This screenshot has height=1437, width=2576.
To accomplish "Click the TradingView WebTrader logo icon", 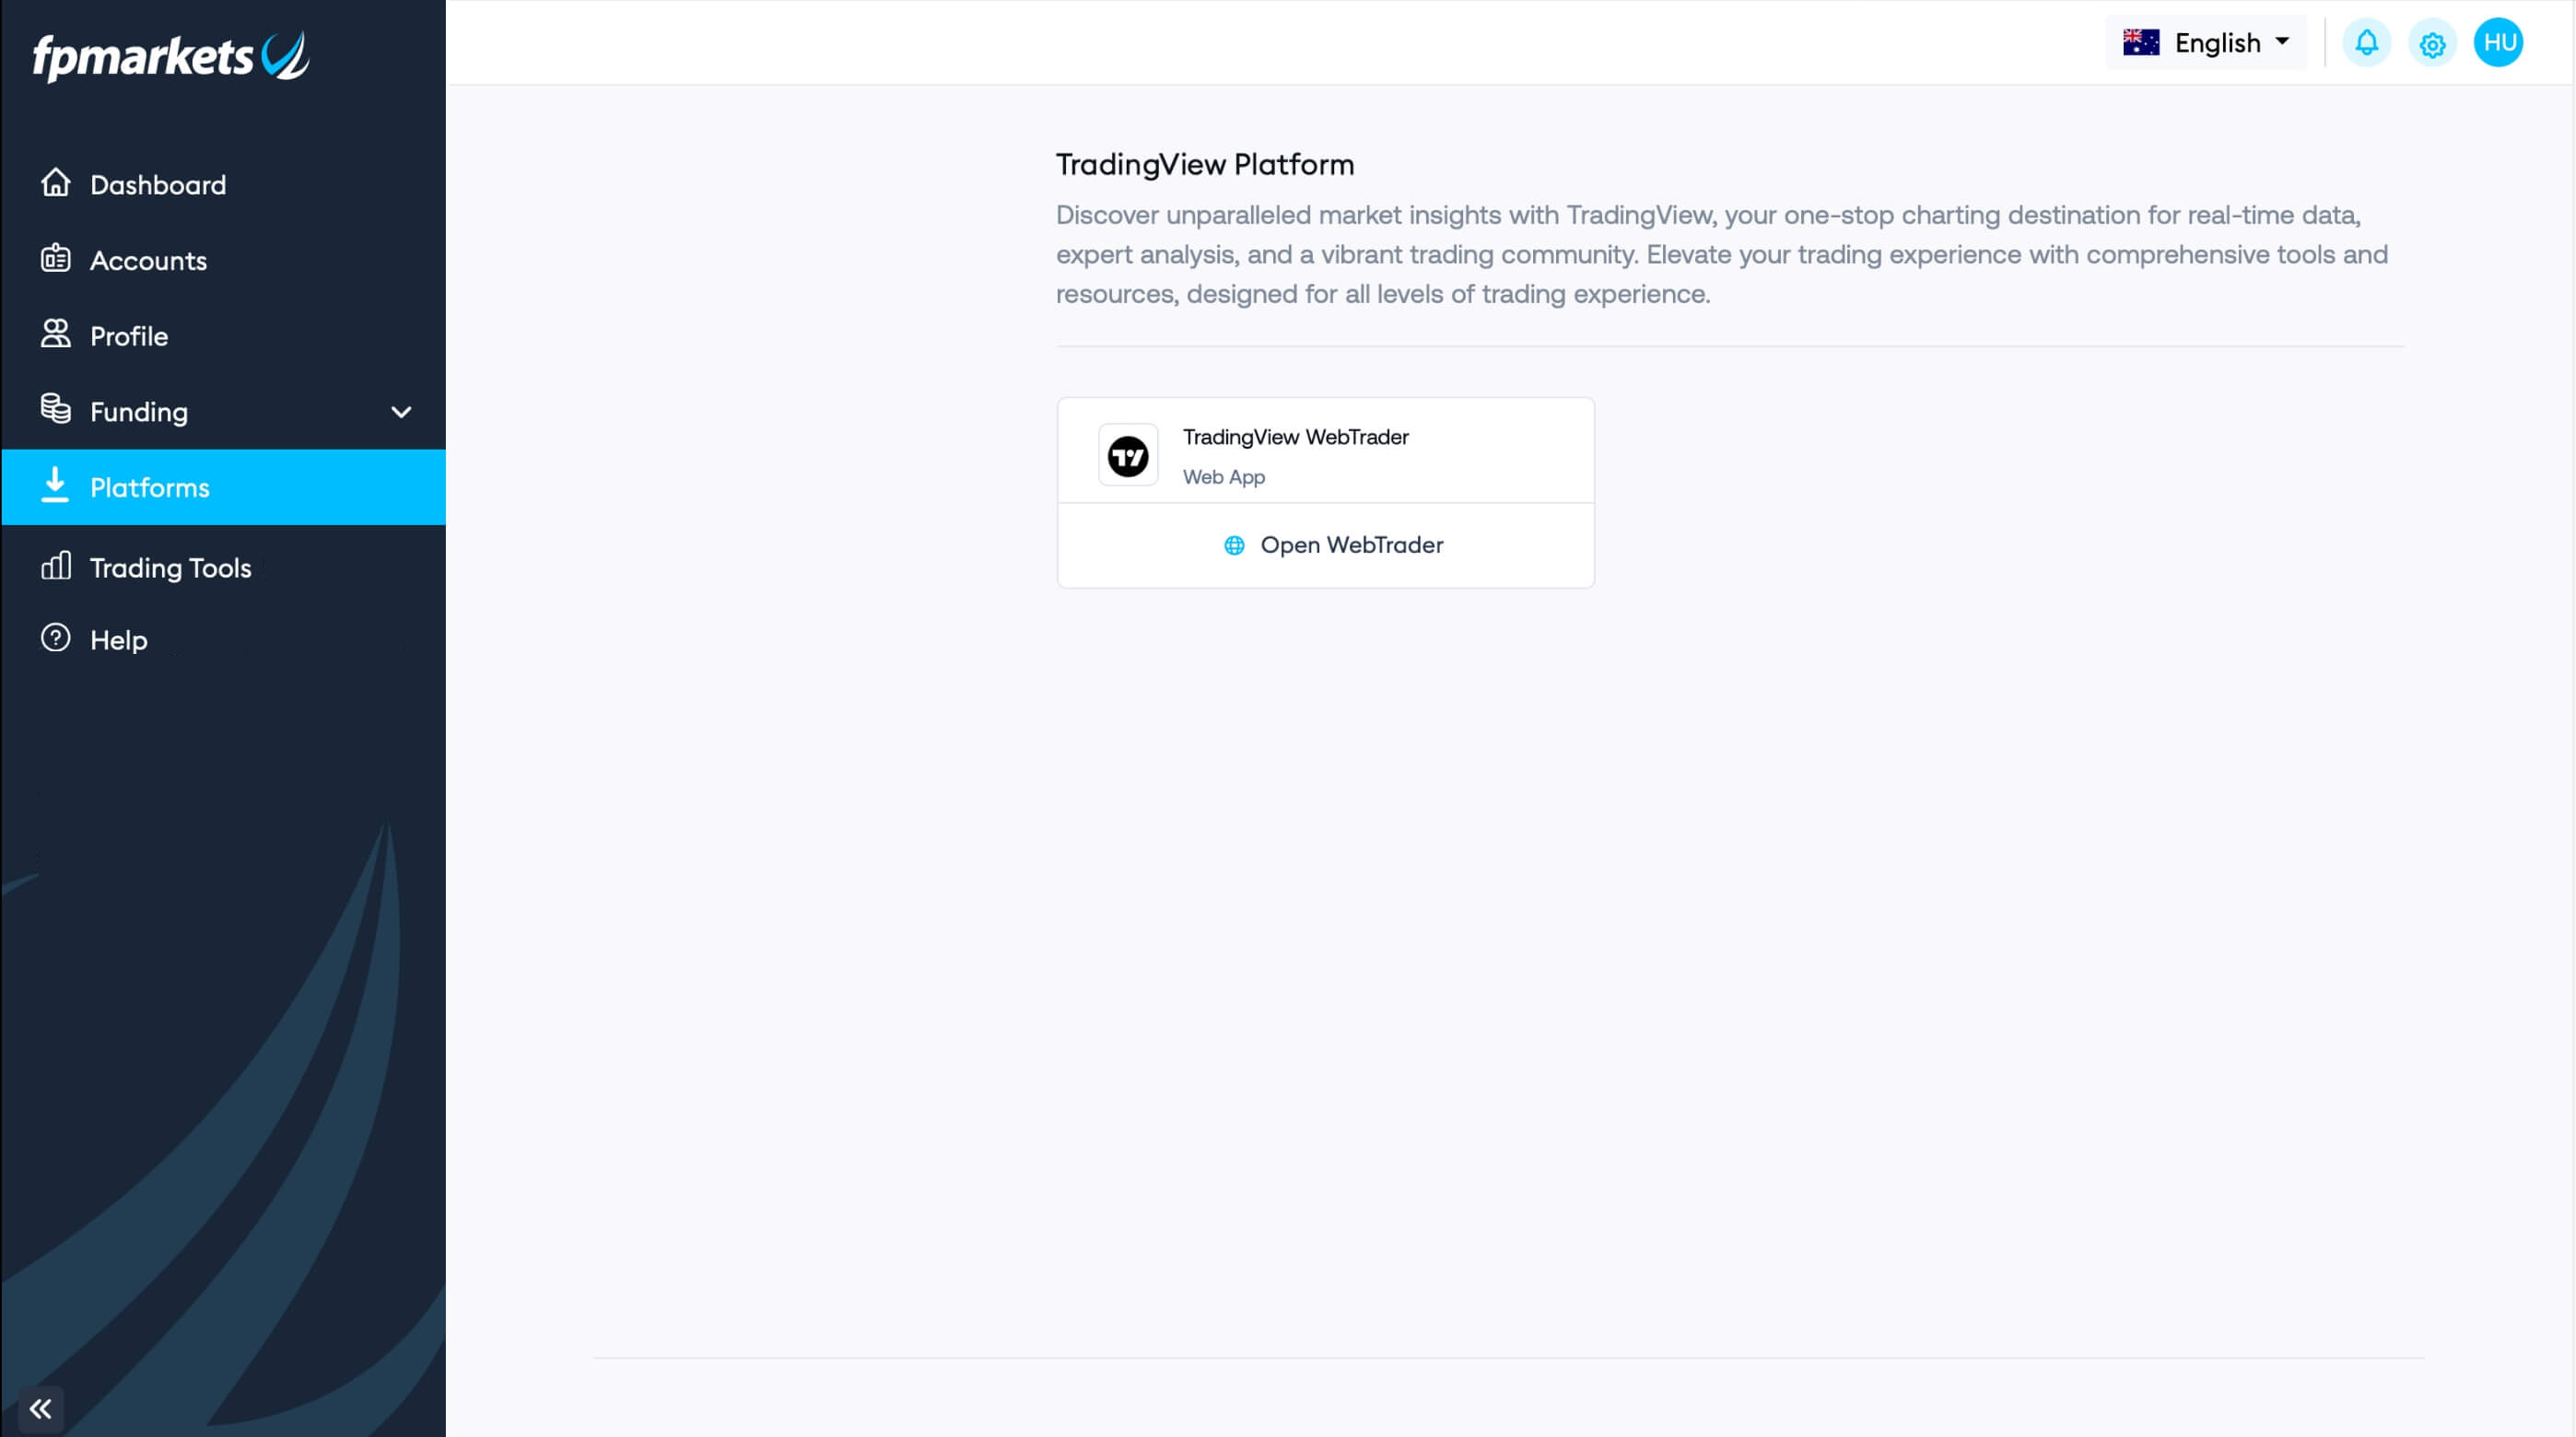I will pyautogui.click(x=1127, y=453).
